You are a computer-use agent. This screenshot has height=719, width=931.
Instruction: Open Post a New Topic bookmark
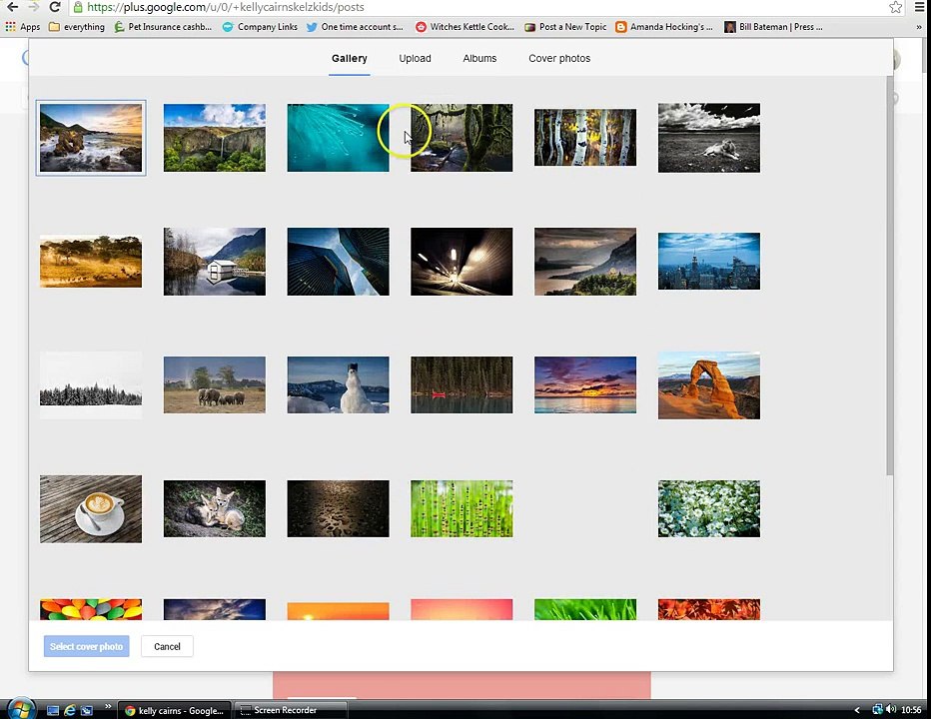pos(565,27)
